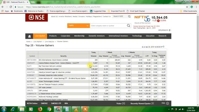The width and height of the screenshot is (199, 112).
Task: Open Live Market menu
Action: point(40,36)
